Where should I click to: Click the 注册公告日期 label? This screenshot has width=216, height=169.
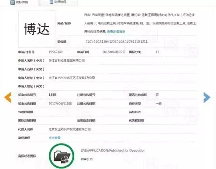[86, 104]
